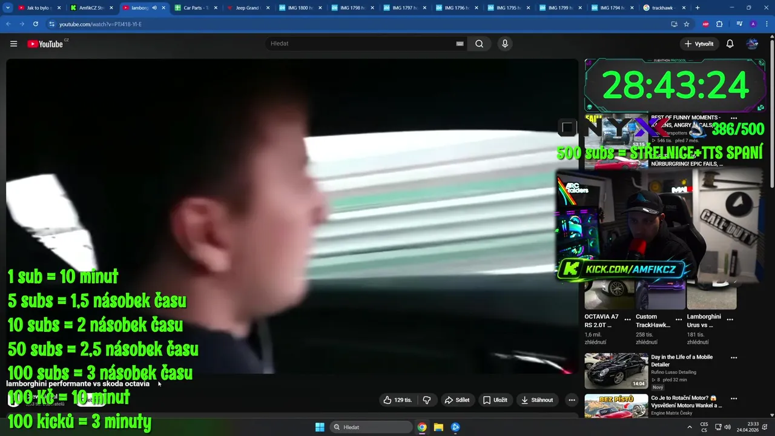Screen dimensions: 775x436
Task: Open the volume control in system tray
Action: tap(727, 427)
